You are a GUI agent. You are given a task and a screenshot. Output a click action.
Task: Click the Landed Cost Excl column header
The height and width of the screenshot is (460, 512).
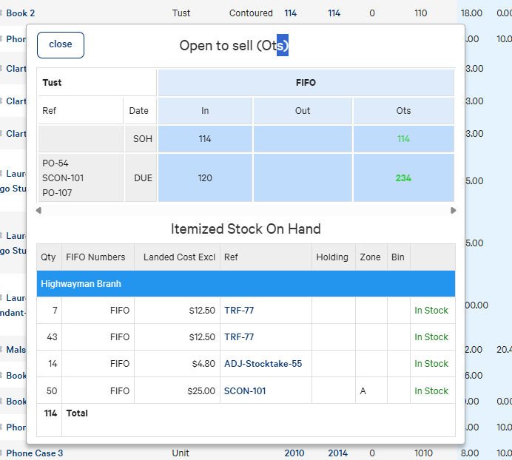coord(178,257)
